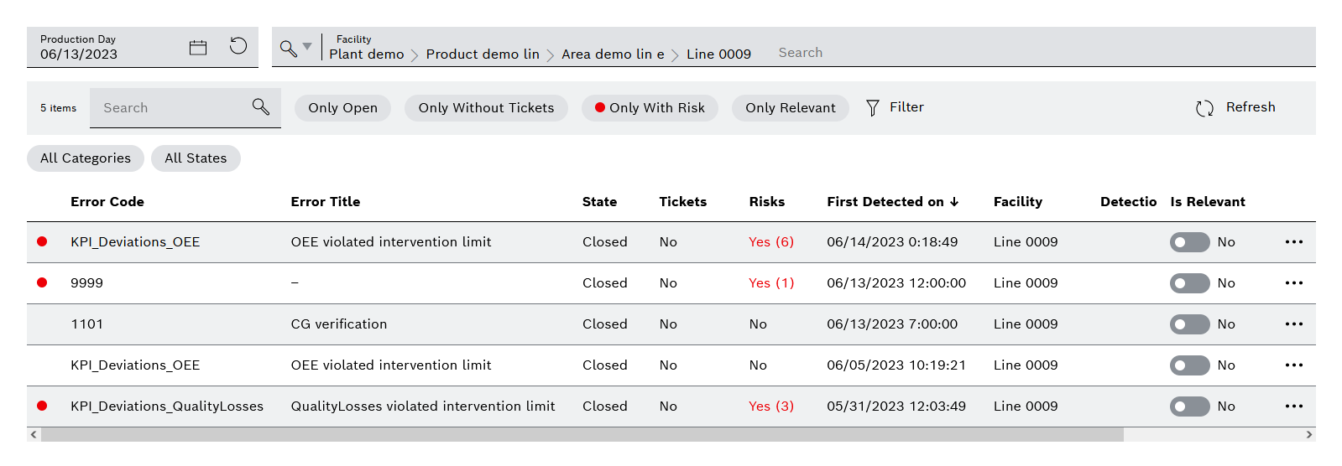Sort by the Detectio column header
The height and width of the screenshot is (466, 1342).
(1128, 202)
